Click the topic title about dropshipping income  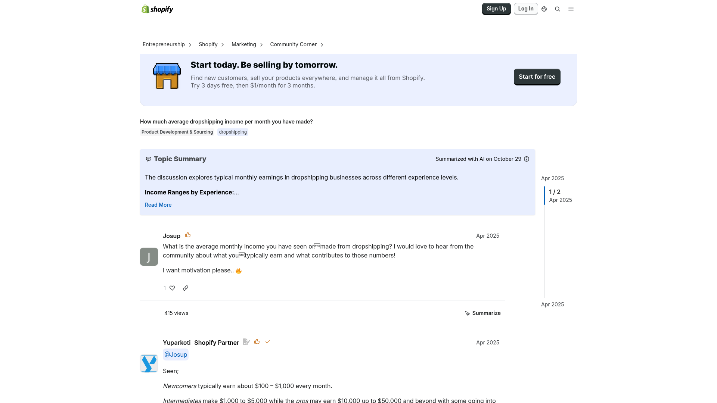coord(226,122)
